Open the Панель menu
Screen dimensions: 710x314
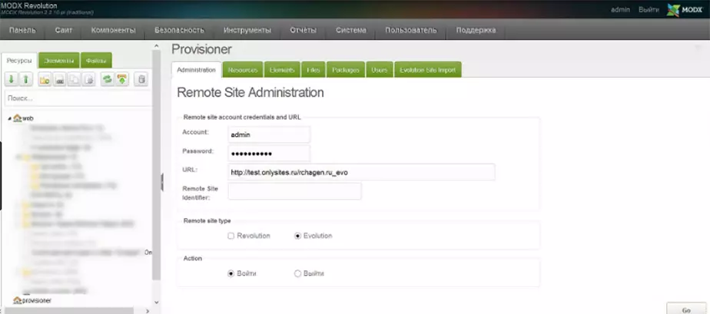22,30
